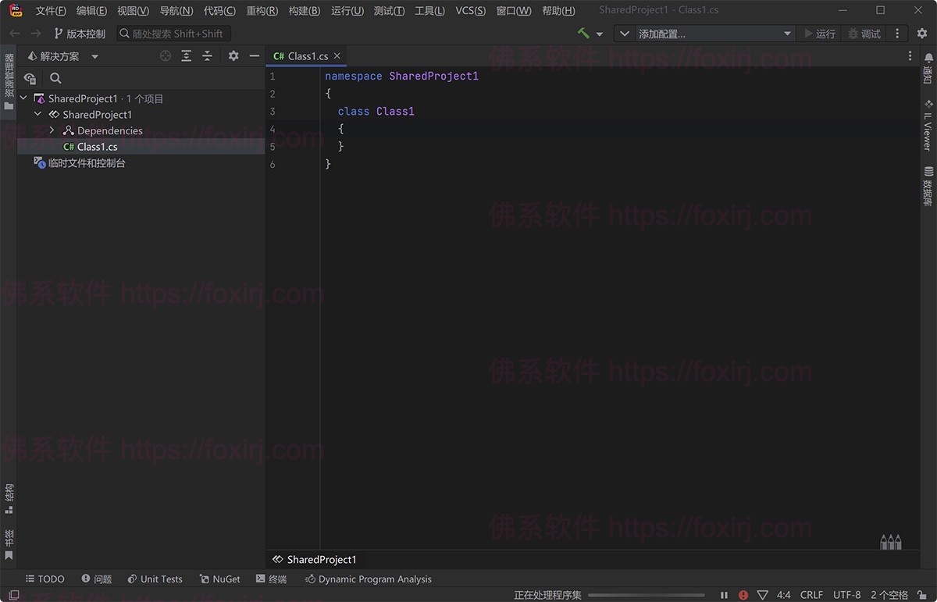Open the 添加配置 (Add Configuration) dropdown
The height and width of the screenshot is (602, 937).
click(x=703, y=33)
